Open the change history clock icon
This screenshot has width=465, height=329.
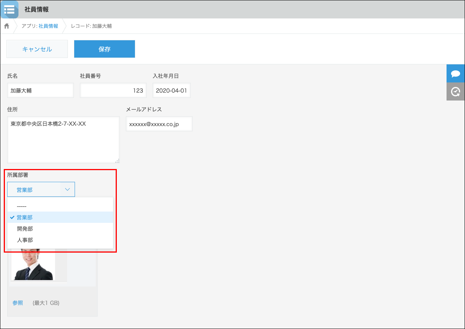coord(456,91)
